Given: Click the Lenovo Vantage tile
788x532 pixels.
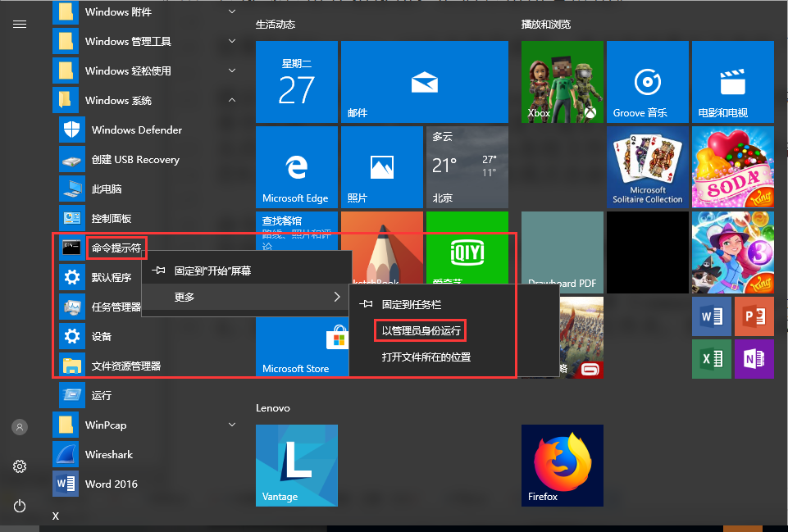Looking at the screenshot, I should 296,465.
